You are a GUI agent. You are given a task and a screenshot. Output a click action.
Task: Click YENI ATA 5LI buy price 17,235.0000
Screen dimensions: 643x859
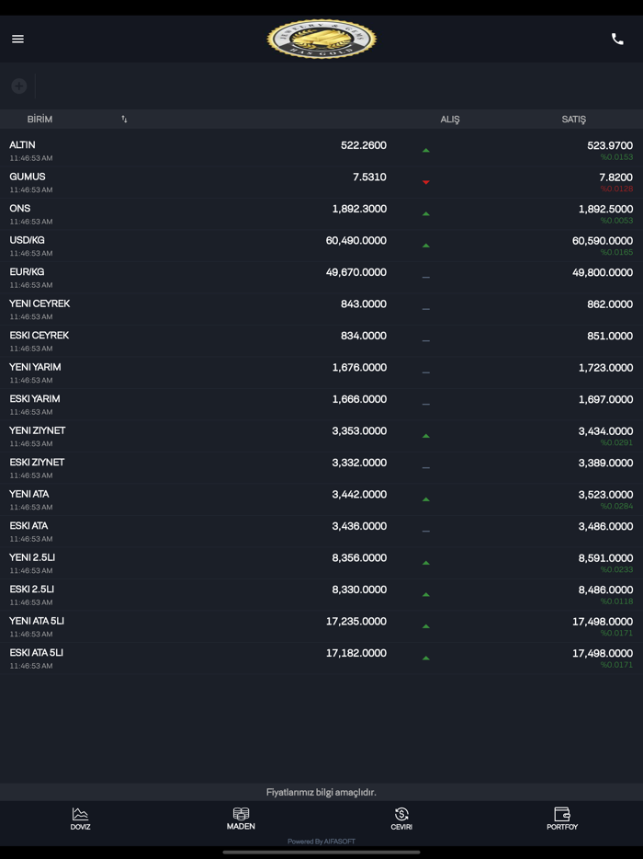(x=356, y=623)
